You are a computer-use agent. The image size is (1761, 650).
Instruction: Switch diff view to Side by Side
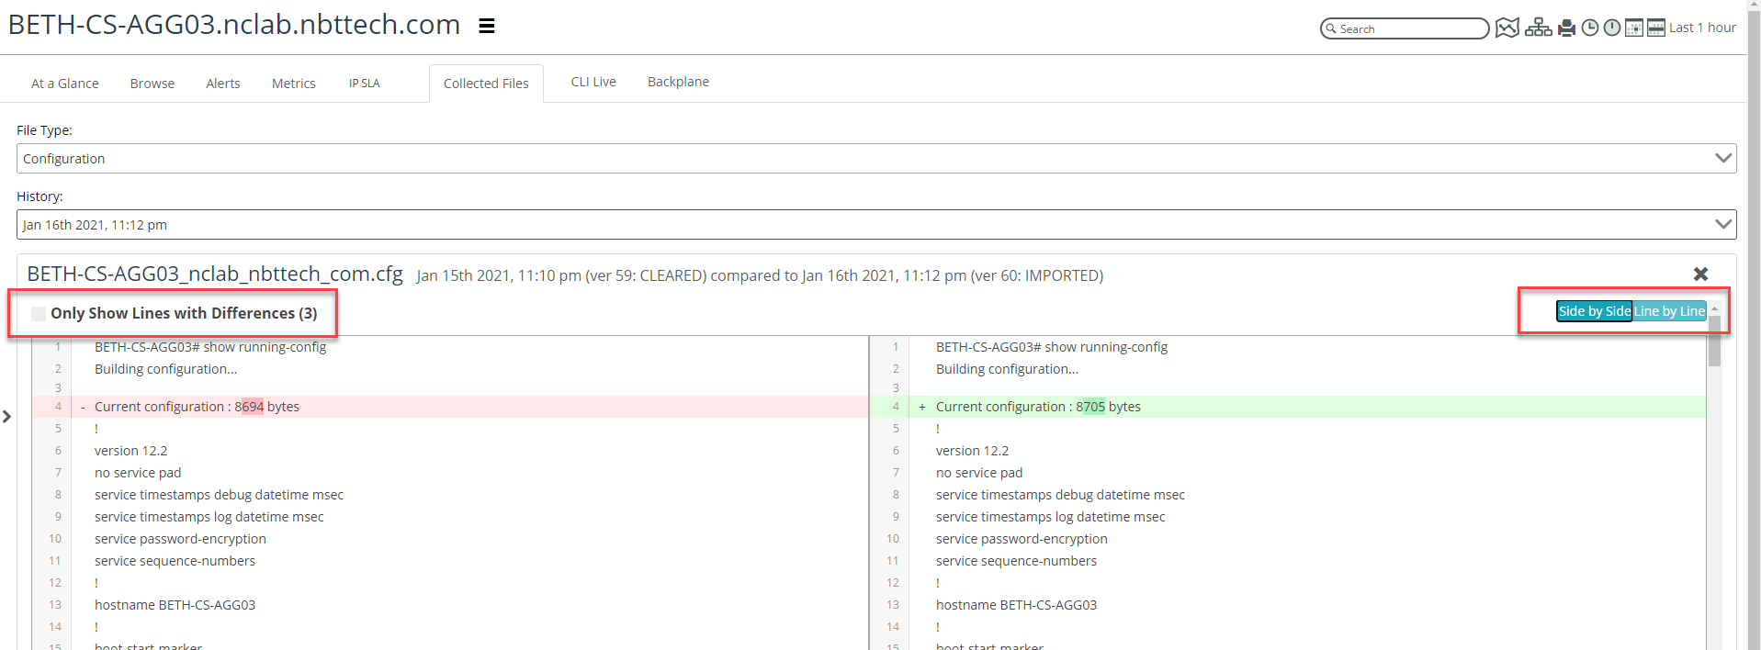(1594, 311)
